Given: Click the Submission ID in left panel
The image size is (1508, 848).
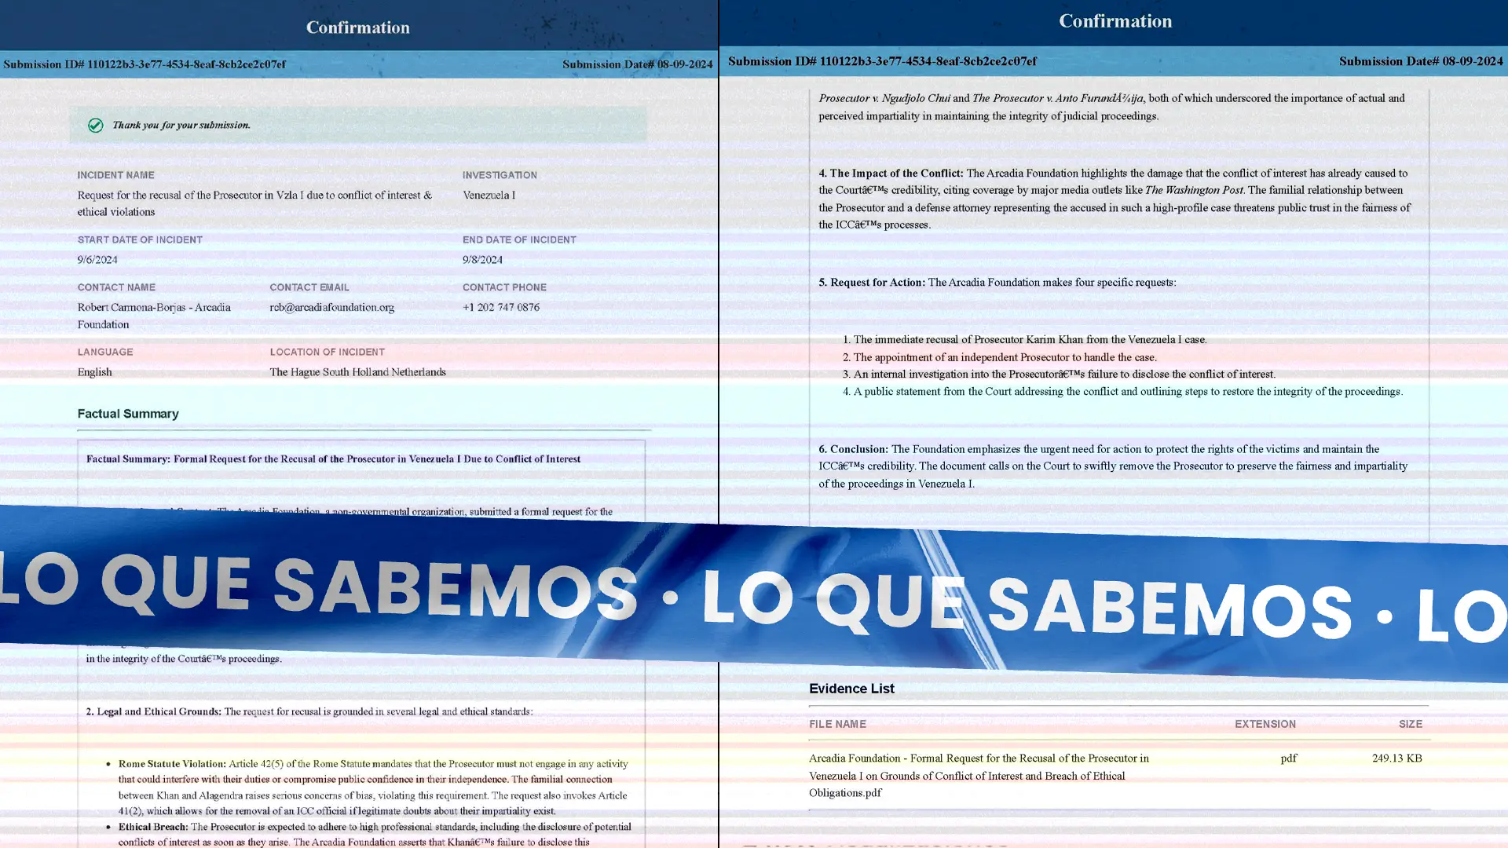Looking at the screenshot, I should pyautogui.click(x=145, y=64).
